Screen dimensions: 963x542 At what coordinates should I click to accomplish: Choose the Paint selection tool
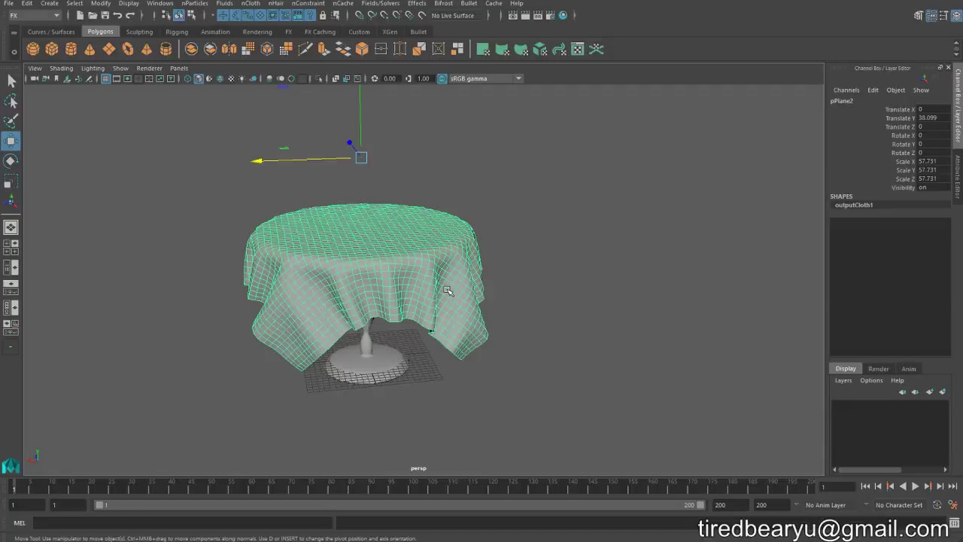coord(11,120)
